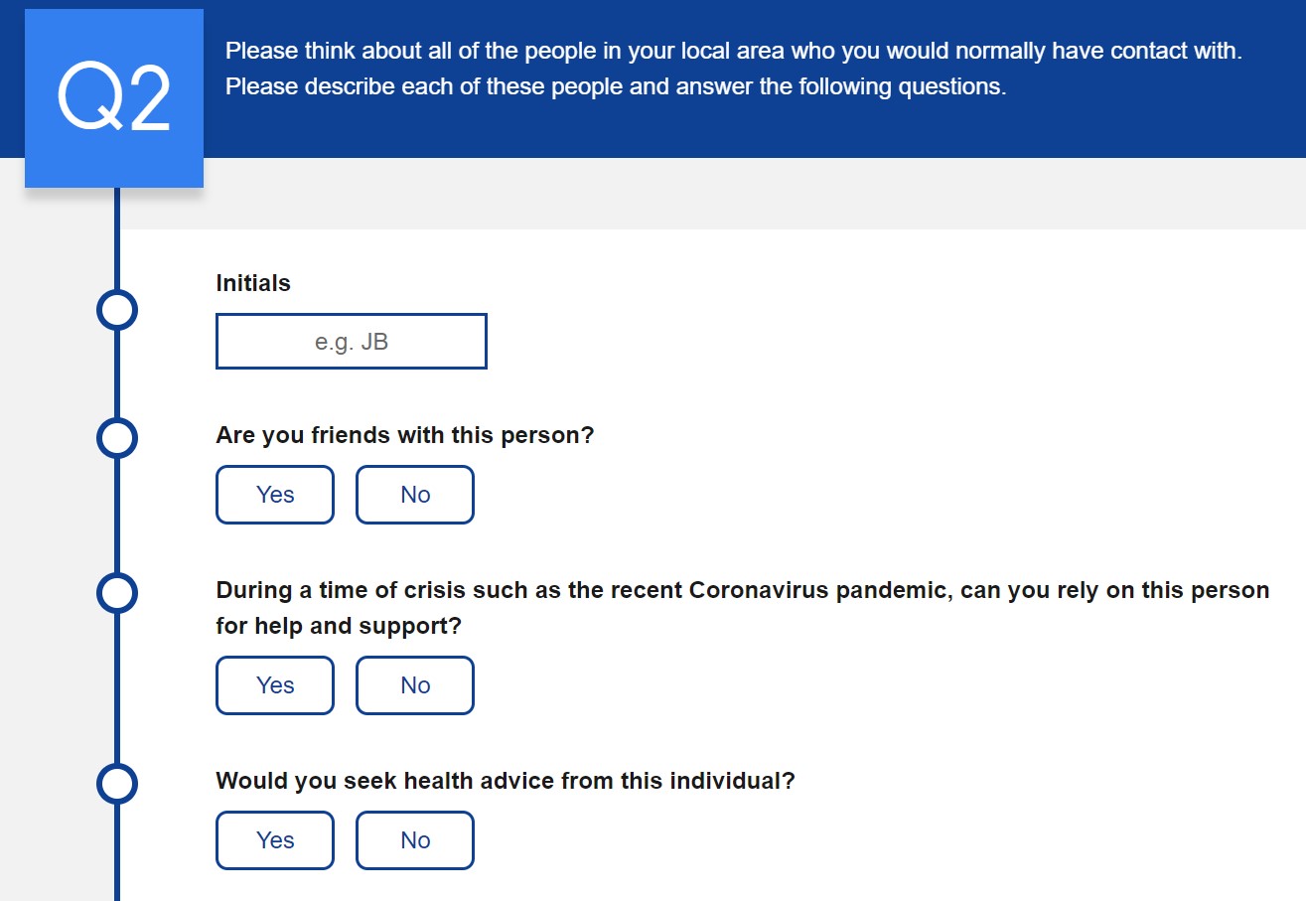Screen dimensions: 1306x901
Task: Click the Q2 question number badge
Action: click(x=114, y=98)
